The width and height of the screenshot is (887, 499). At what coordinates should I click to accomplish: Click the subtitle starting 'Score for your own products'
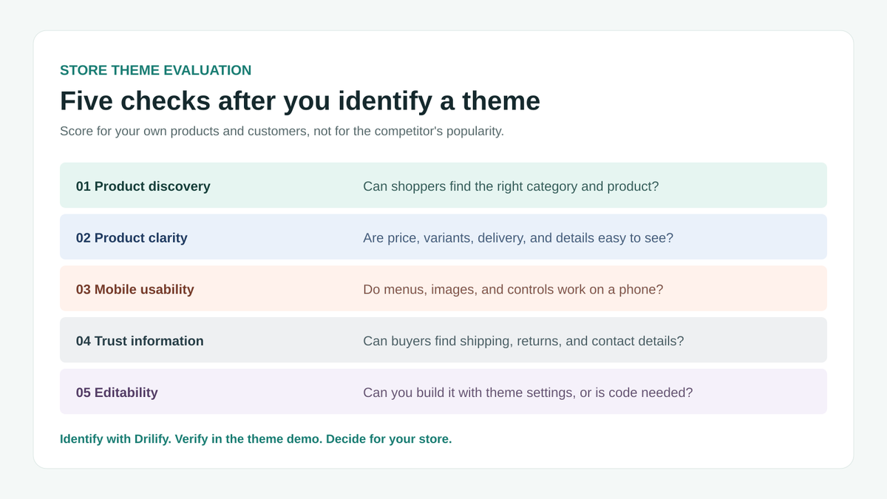pos(282,132)
